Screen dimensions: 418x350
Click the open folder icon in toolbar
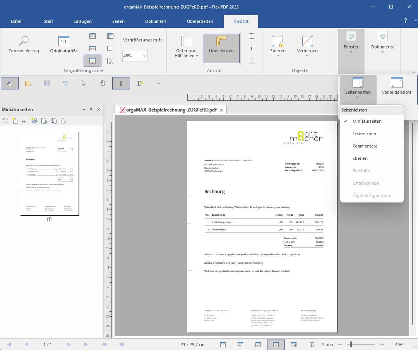click(x=28, y=83)
